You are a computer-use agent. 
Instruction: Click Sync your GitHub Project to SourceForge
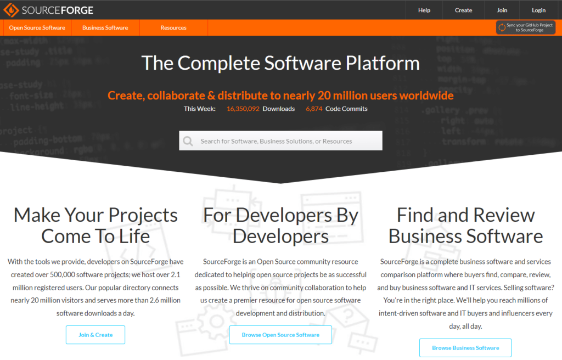click(x=525, y=27)
